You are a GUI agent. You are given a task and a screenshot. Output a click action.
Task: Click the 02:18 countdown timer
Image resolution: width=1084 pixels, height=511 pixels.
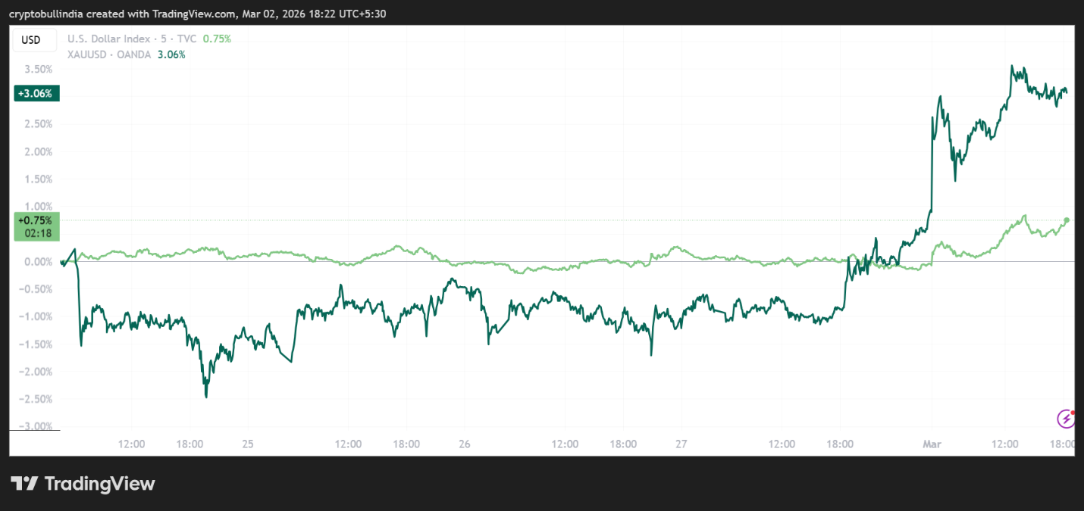37,234
